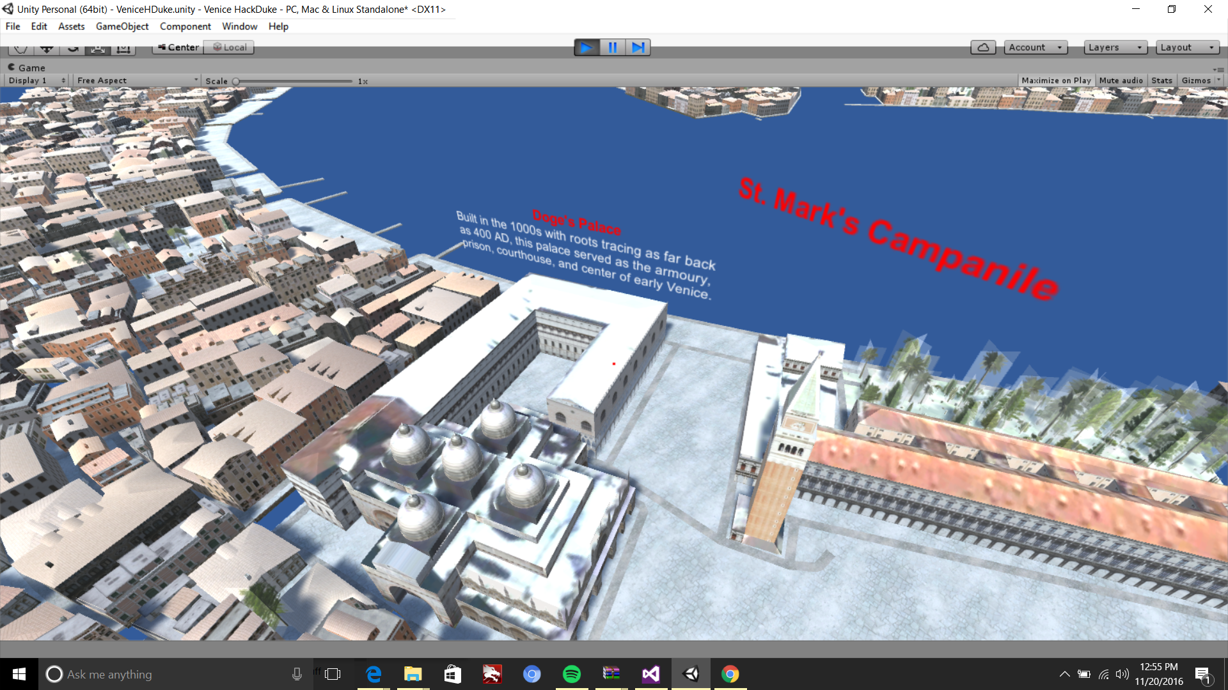
Task: Select the Scale tool
Action: (x=98, y=49)
